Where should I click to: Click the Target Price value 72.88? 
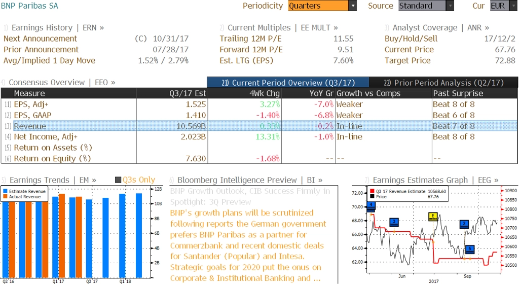(505, 60)
